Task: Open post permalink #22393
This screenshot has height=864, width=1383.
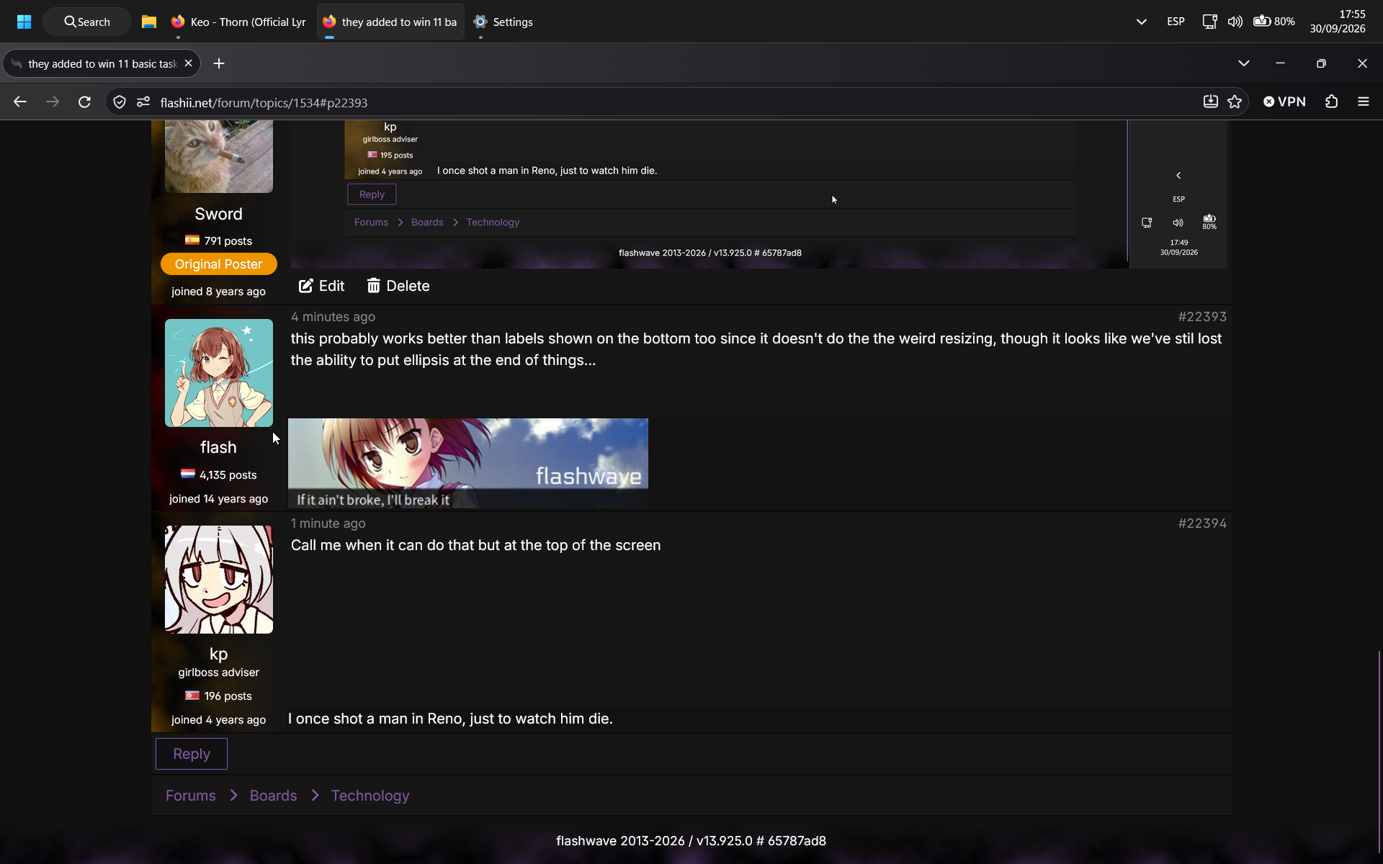Action: coord(1202,317)
